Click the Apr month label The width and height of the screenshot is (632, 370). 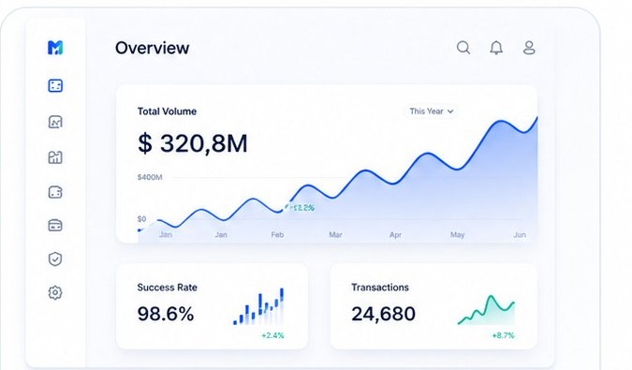395,234
